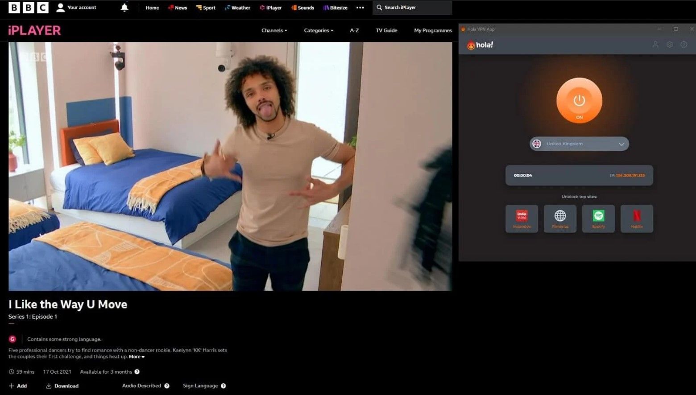The width and height of the screenshot is (696, 395).
Task: Expand the Channels dropdown
Action: pyautogui.click(x=274, y=30)
